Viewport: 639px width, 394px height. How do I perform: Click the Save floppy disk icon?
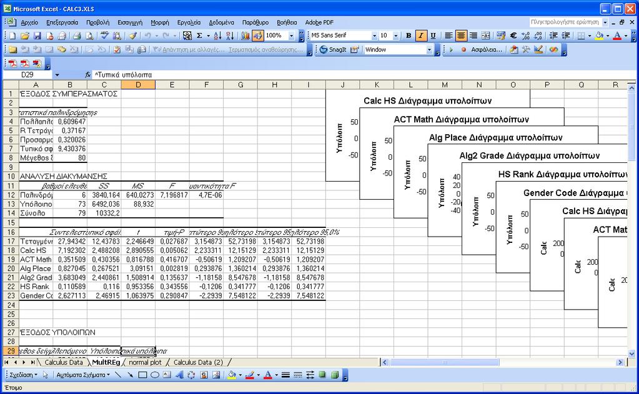[37, 36]
